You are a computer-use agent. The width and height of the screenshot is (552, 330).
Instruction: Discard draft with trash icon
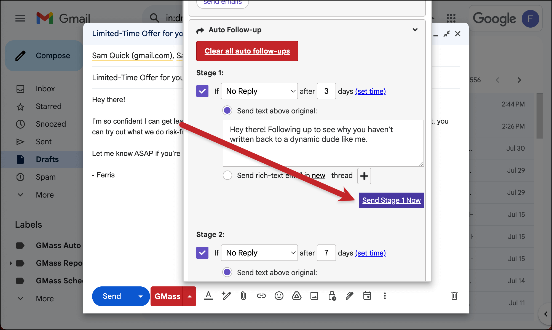[x=454, y=296]
